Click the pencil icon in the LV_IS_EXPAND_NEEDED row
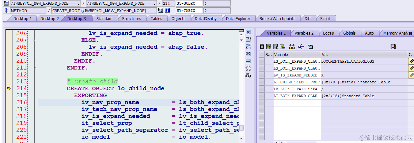Image resolution: width=414 pixels, height=143 pixels. coord(411,75)
